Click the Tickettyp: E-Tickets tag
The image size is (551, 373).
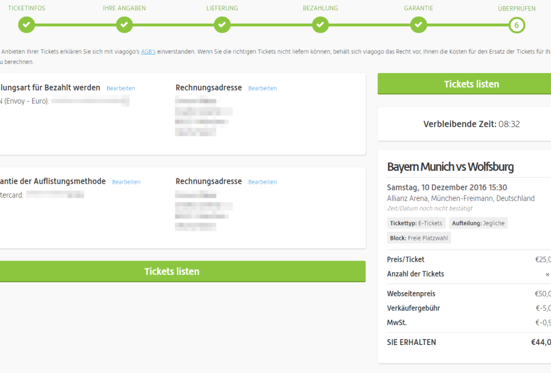point(416,223)
